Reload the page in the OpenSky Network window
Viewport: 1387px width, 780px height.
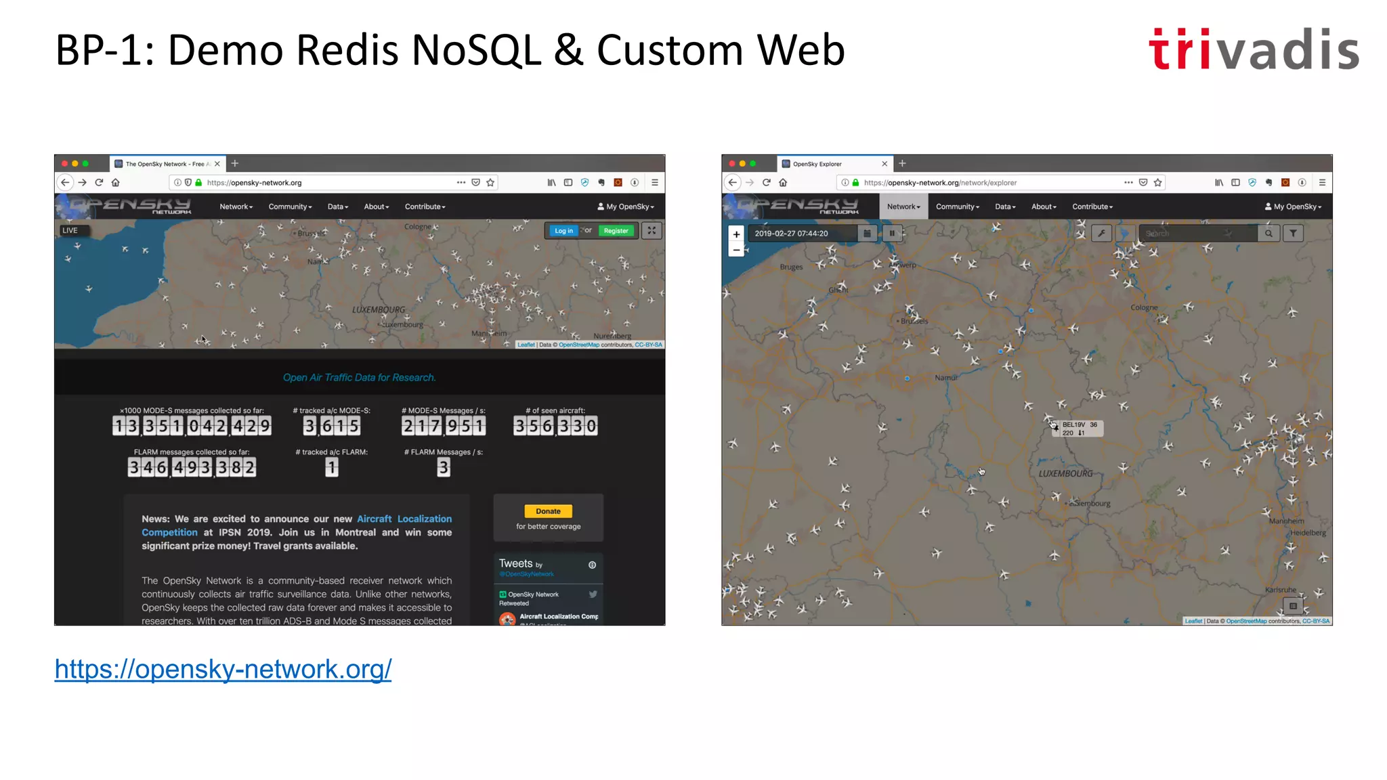click(99, 182)
